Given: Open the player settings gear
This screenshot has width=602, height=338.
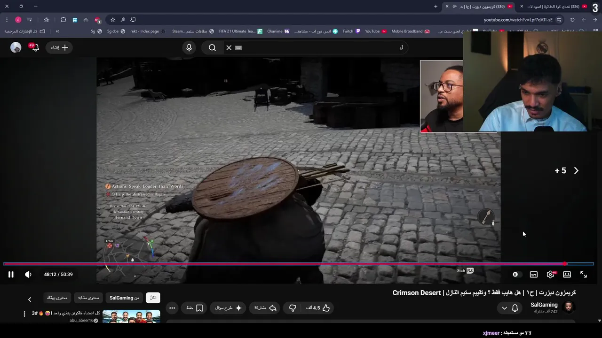Looking at the screenshot, I should [550, 275].
